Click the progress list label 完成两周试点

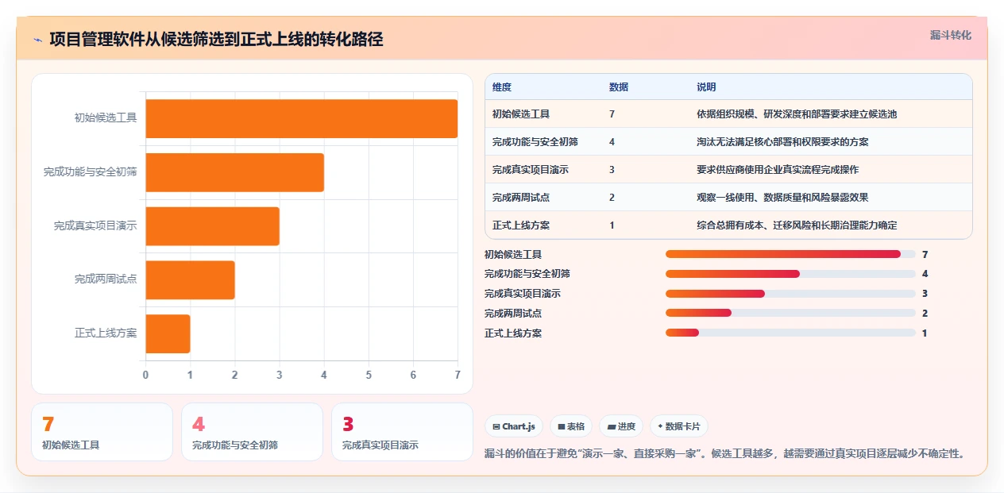click(513, 314)
